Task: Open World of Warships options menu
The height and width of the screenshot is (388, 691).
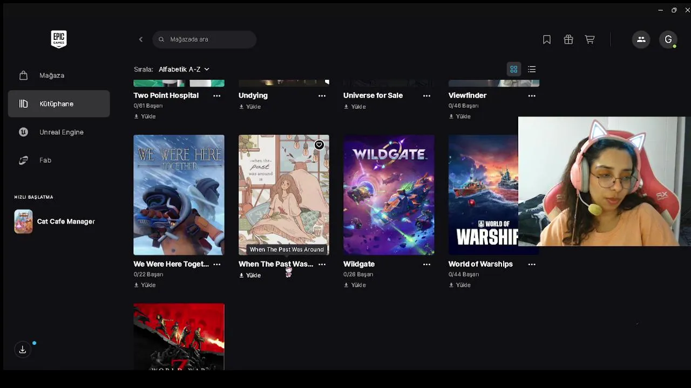Action: tap(532, 264)
